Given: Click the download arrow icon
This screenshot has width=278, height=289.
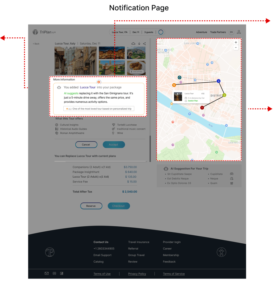Looking at the screenshot, I should tap(139, 44).
